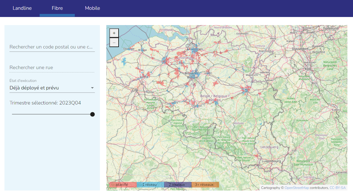Open the CC-BY-SA license link
Image resolution: width=353 pixels, height=195 pixels.
tap(337, 188)
